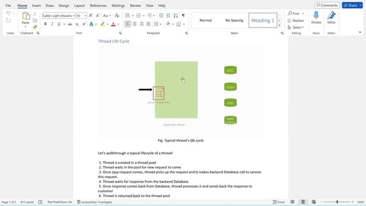The height and width of the screenshot is (206, 366).
Task: Expand underline style dropdown arrow
Action: coord(64,24)
